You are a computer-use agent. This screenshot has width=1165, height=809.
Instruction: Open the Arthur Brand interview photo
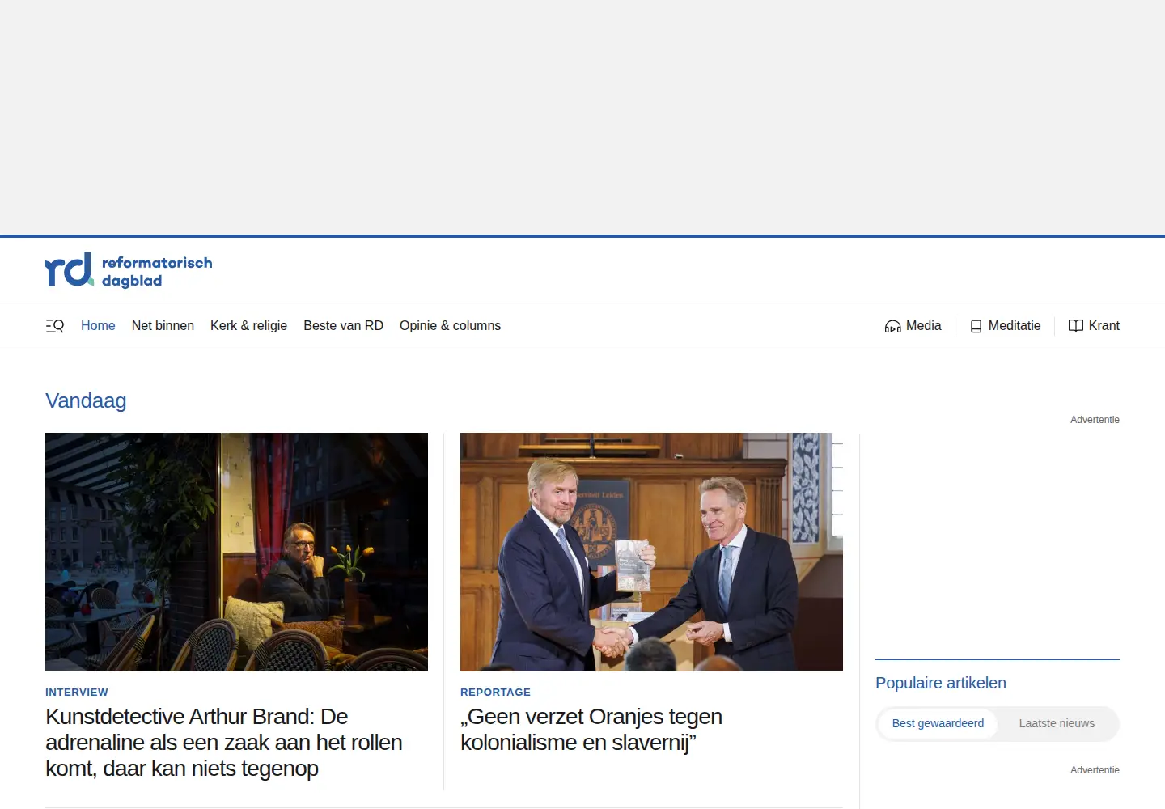point(236,552)
